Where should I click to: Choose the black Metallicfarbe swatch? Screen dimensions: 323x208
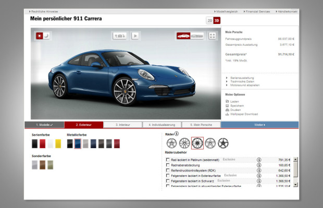coord(70,144)
